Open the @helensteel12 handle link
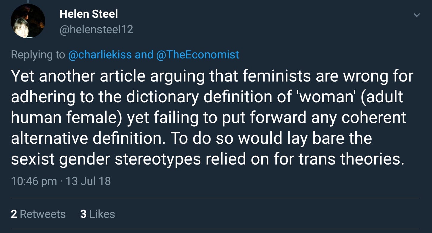432x233 pixels. [x=96, y=29]
